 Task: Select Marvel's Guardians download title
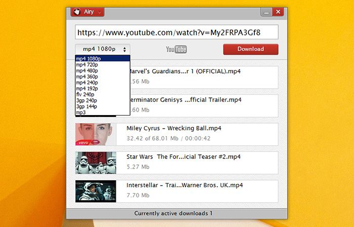[185, 72]
